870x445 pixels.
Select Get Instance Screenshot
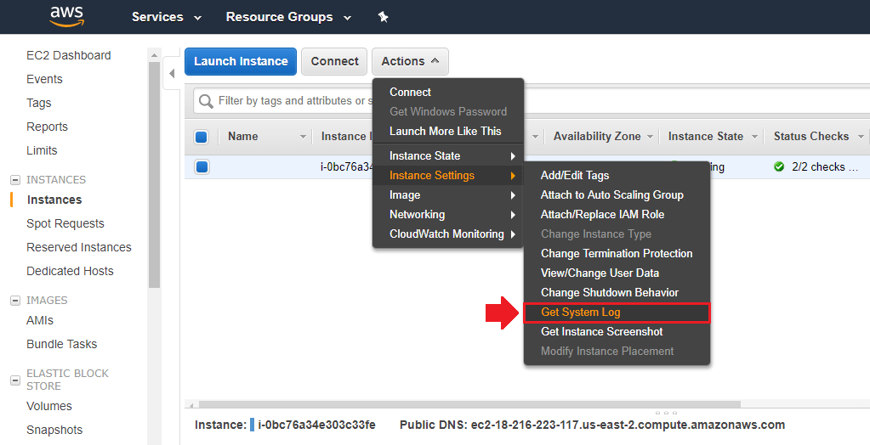click(617, 332)
